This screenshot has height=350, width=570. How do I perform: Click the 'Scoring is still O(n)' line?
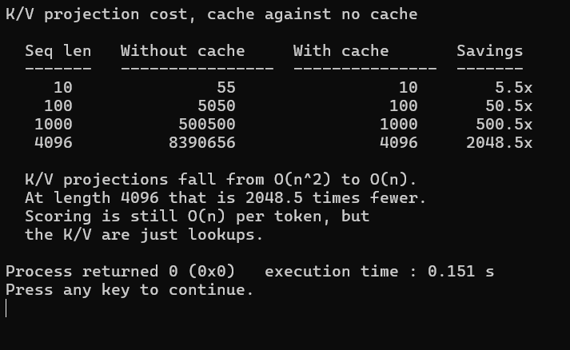197,217
